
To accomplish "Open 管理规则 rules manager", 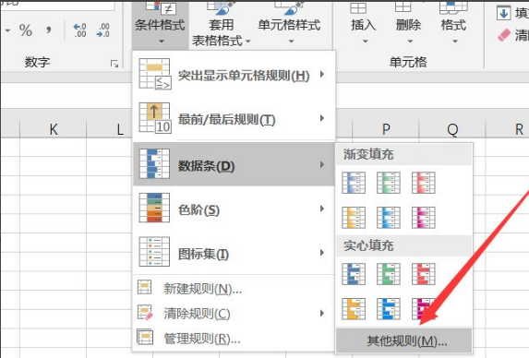I will click(x=234, y=338).
